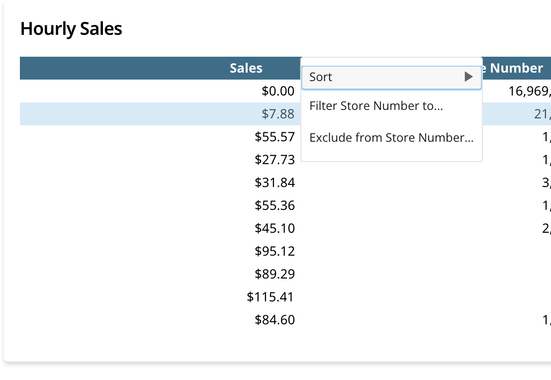Screen dimensions: 551x380
Task: Click the Sales column header
Action: click(x=246, y=68)
